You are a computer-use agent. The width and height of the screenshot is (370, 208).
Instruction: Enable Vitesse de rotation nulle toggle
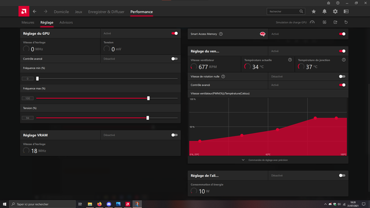click(x=342, y=76)
